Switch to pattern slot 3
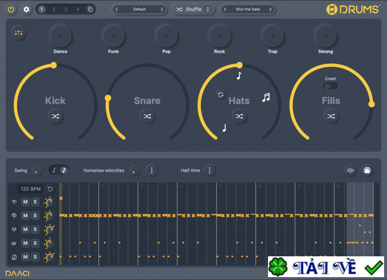 pos(66,9)
